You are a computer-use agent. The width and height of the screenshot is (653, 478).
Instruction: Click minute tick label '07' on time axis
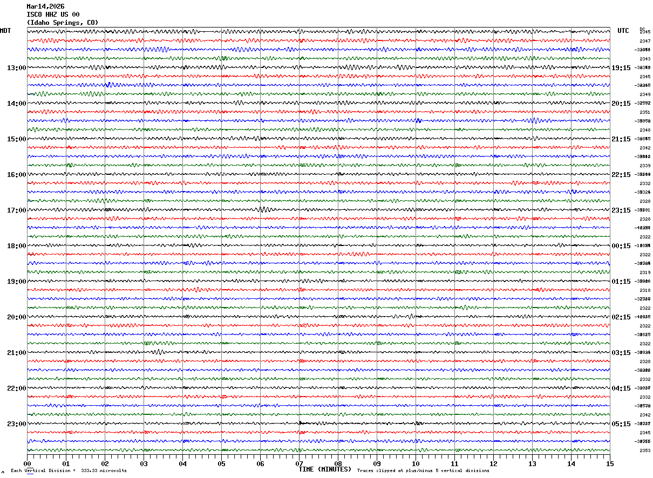pos(299,463)
